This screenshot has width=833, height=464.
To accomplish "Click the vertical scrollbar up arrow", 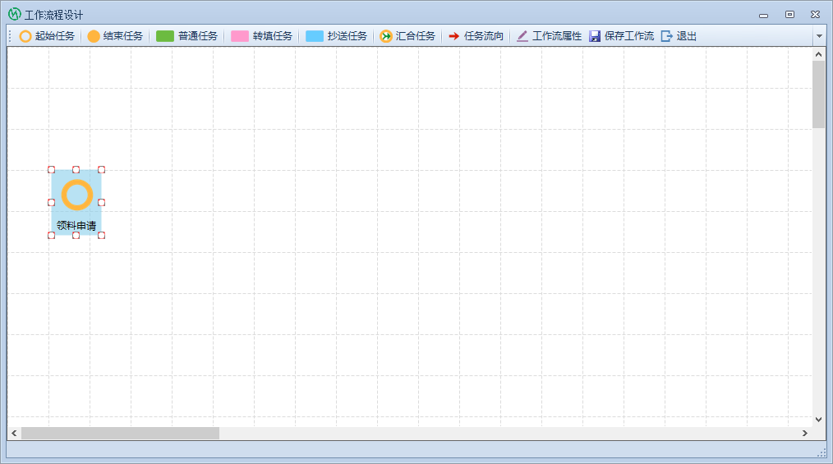I will coord(818,54).
